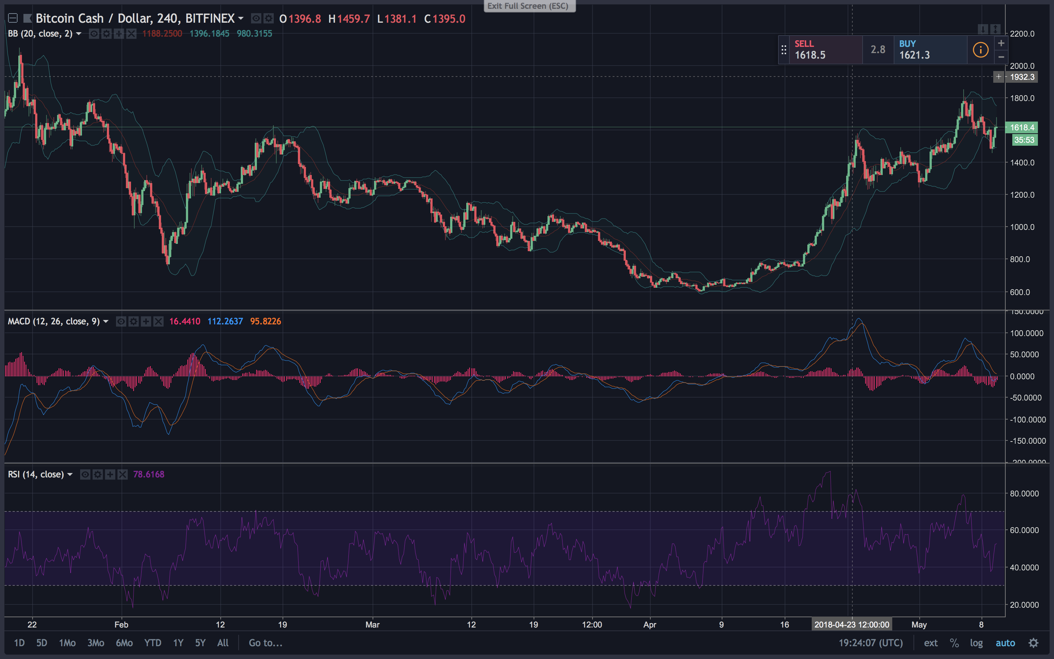Select the 6Mo time range

pyautogui.click(x=124, y=643)
